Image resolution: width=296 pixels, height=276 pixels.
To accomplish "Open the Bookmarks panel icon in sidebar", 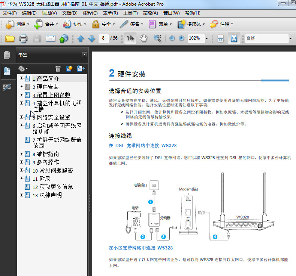I will tap(7, 71).
